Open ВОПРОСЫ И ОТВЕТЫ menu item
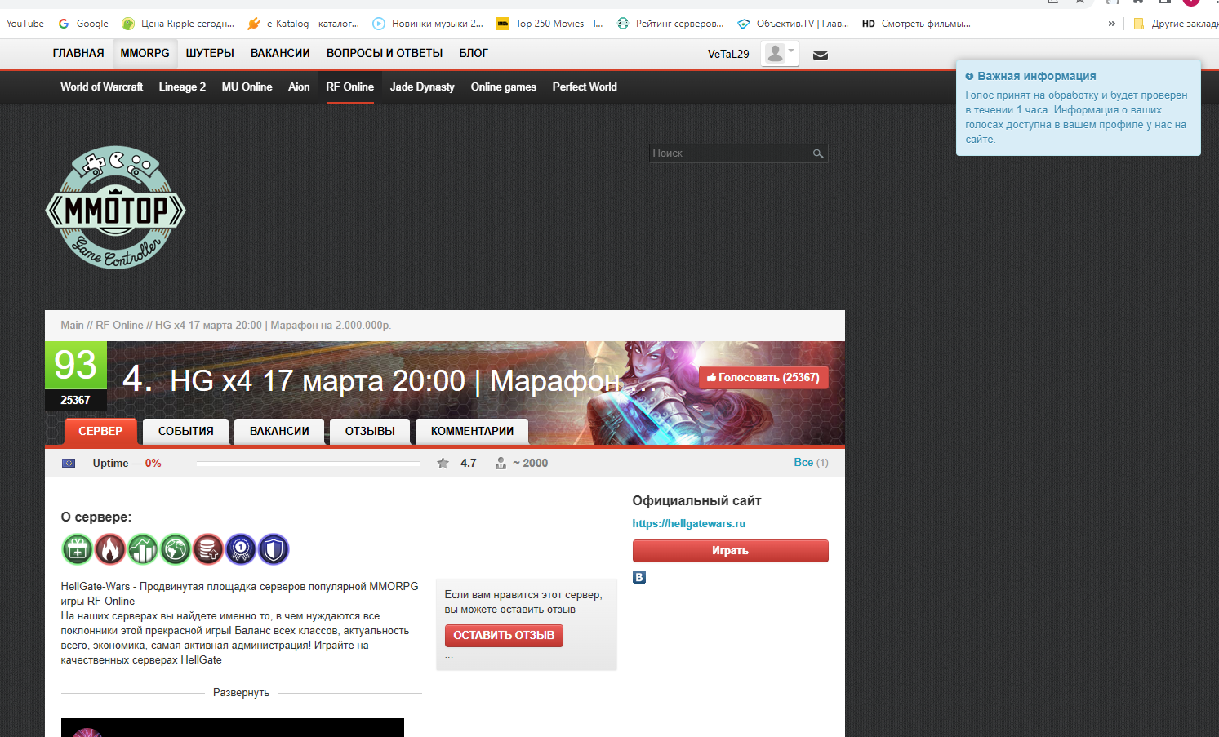 click(x=385, y=53)
